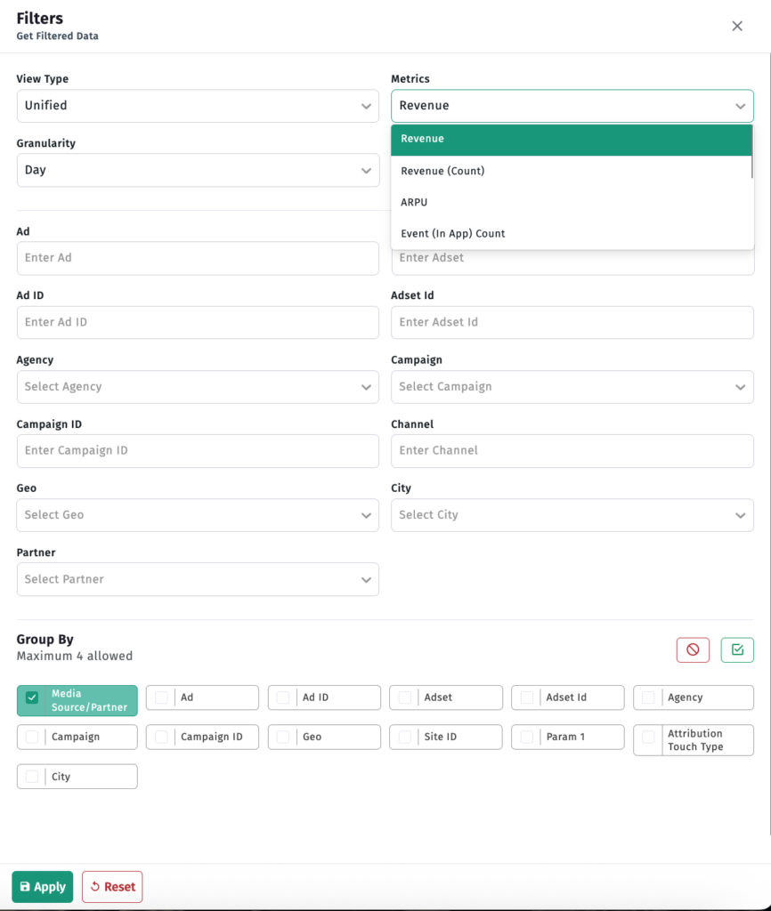Check the Site ID group-by checkbox
The width and height of the screenshot is (771, 911).
tap(405, 737)
